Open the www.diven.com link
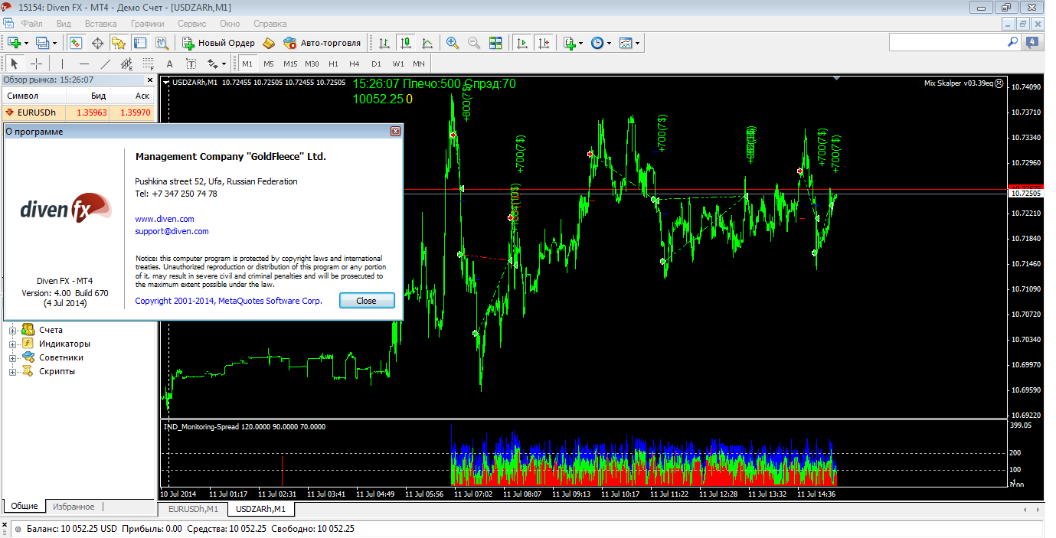This screenshot has height=538, width=1056. (x=165, y=219)
